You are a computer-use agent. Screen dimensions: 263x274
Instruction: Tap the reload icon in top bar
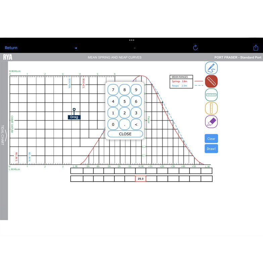[195, 48]
